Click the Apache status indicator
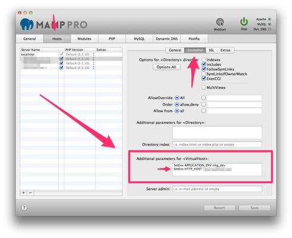 [x=269, y=19]
